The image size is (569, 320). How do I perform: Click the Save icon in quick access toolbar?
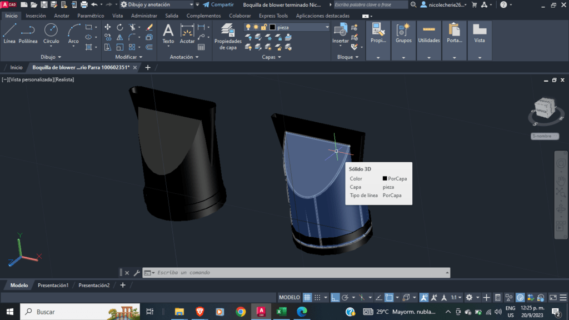click(44, 4)
